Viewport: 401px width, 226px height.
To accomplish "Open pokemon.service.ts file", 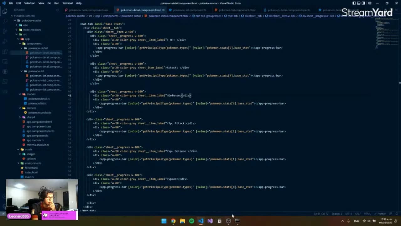I will pyautogui.click(x=40, y=113).
